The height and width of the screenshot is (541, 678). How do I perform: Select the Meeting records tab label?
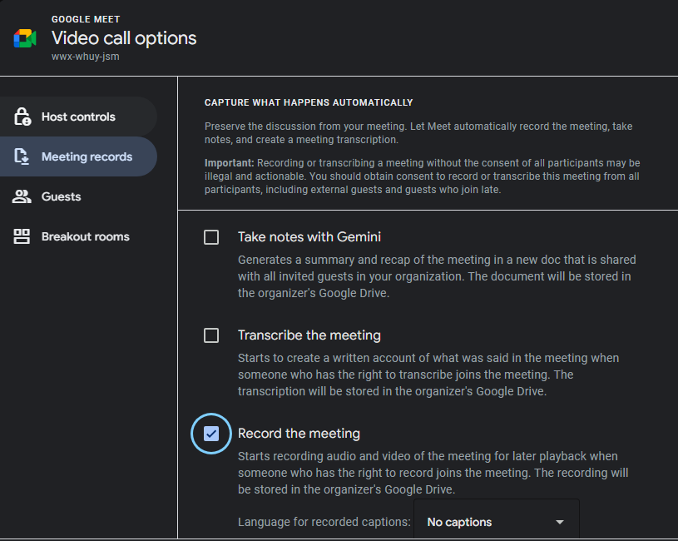pos(87,156)
